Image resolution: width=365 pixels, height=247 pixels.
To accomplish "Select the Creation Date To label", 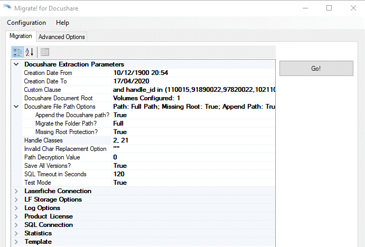I will point(45,81).
